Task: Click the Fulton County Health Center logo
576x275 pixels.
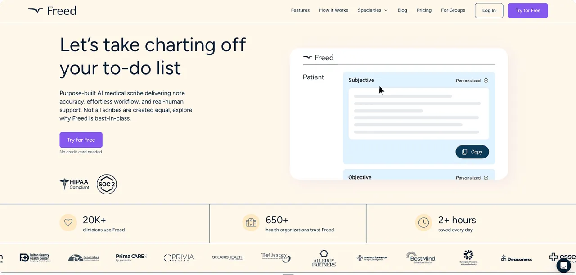Action: [35, 257]
